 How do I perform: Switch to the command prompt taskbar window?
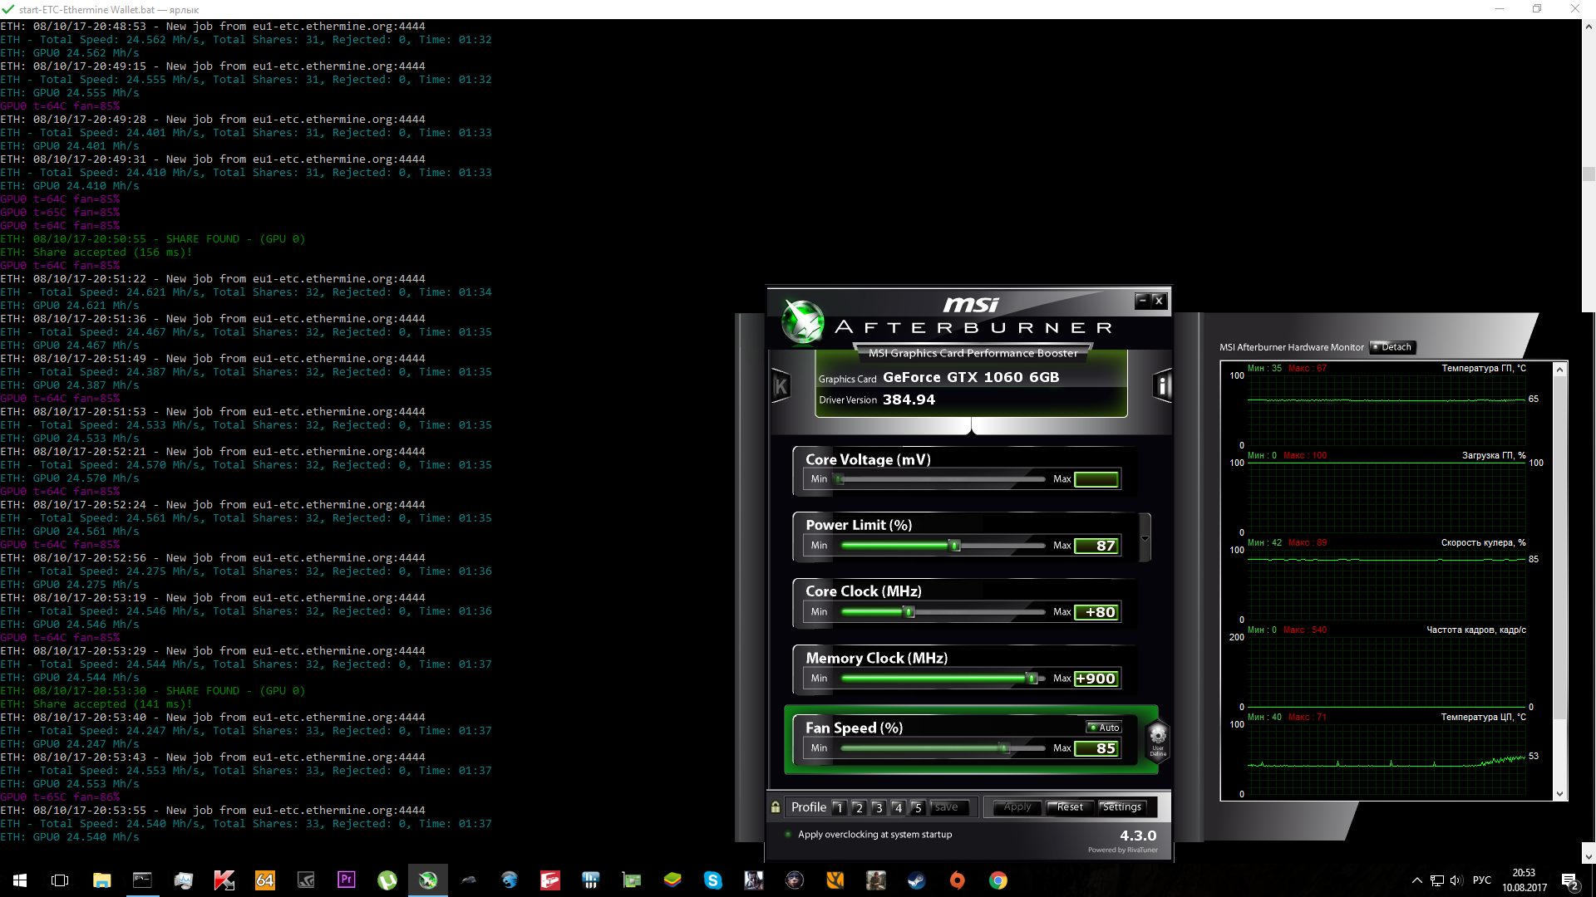pyautogui.click(x=142, y=880)
